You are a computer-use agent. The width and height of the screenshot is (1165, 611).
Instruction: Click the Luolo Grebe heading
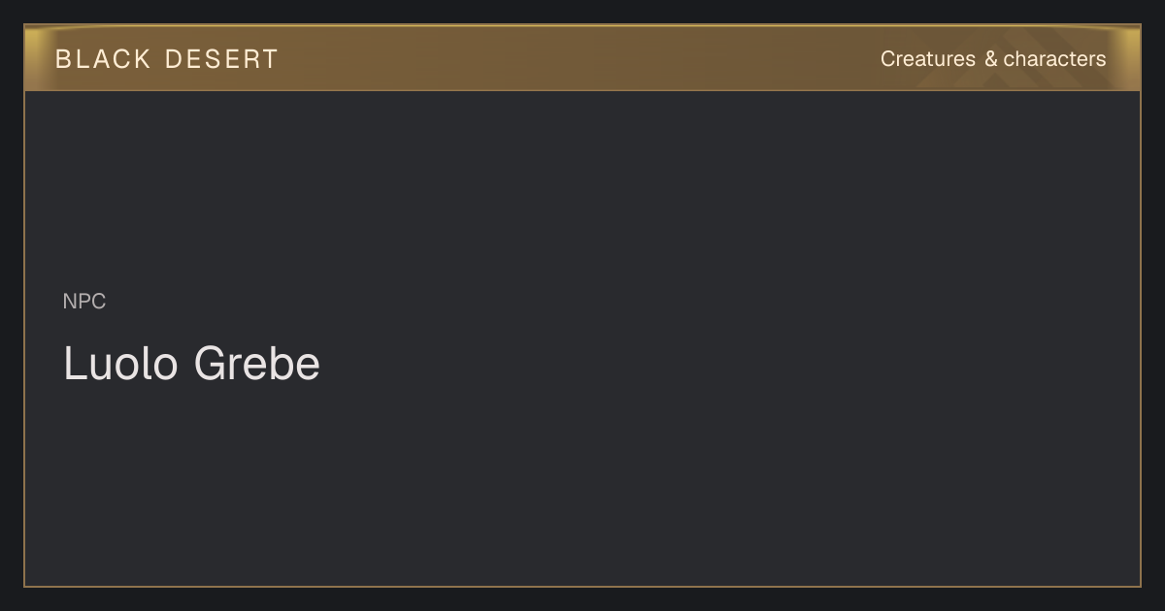click(191, 364)
